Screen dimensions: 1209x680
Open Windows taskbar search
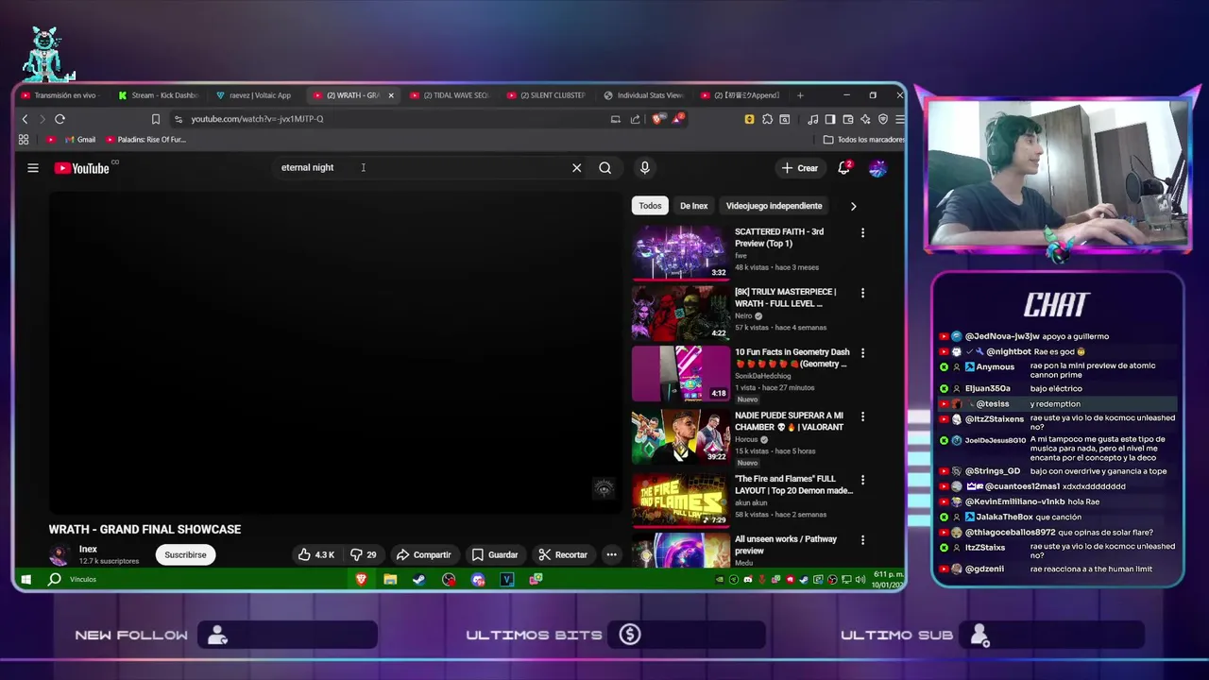pyautogui.click(x=55, y=579)
